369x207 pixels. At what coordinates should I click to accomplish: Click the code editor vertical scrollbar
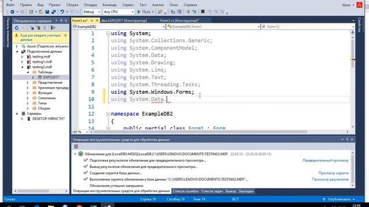352,53
